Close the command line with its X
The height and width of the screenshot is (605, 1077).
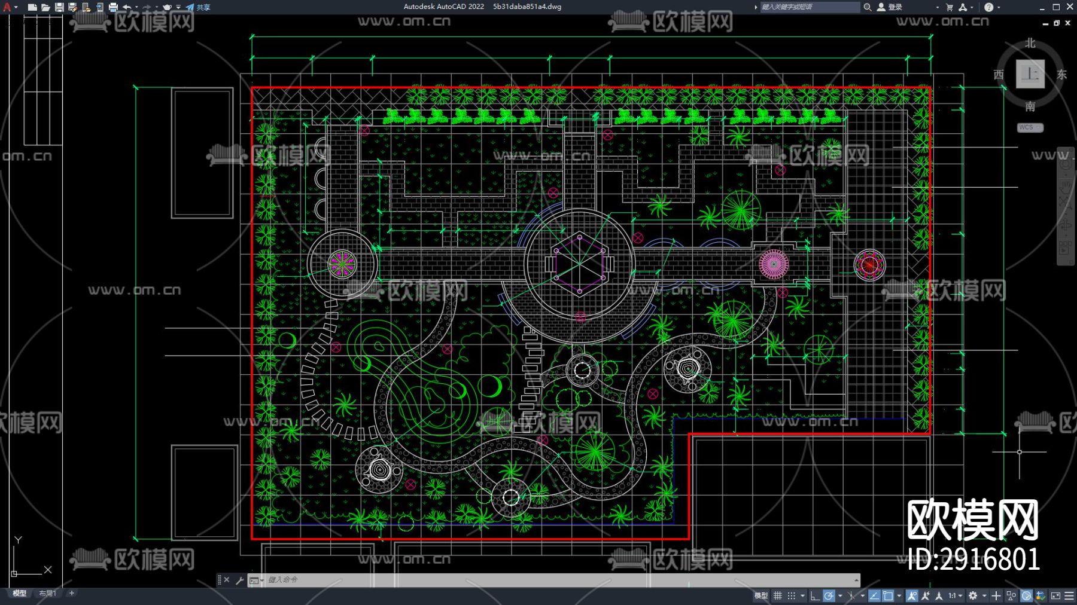coord(227,580)
